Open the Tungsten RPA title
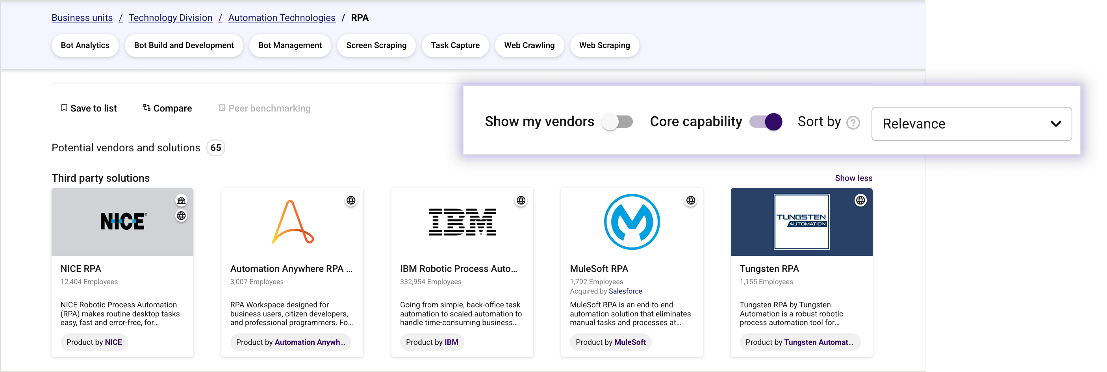The image size is (1107, 372). tap(769, 269)
